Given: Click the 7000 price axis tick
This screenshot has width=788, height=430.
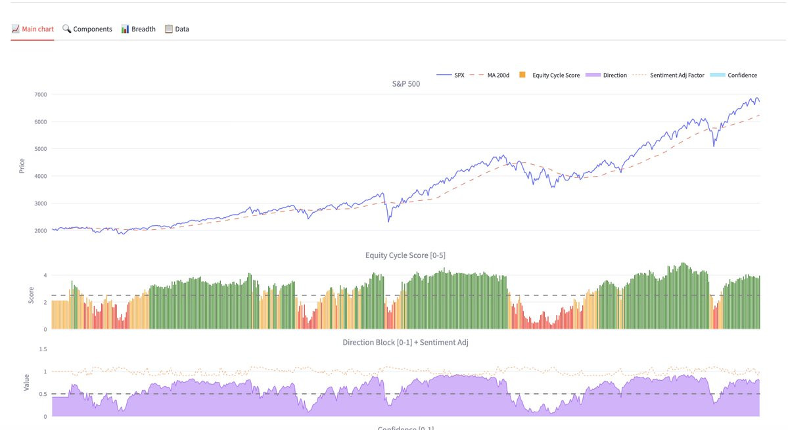Looking at the screenshot, I should (x=41, y=95).
